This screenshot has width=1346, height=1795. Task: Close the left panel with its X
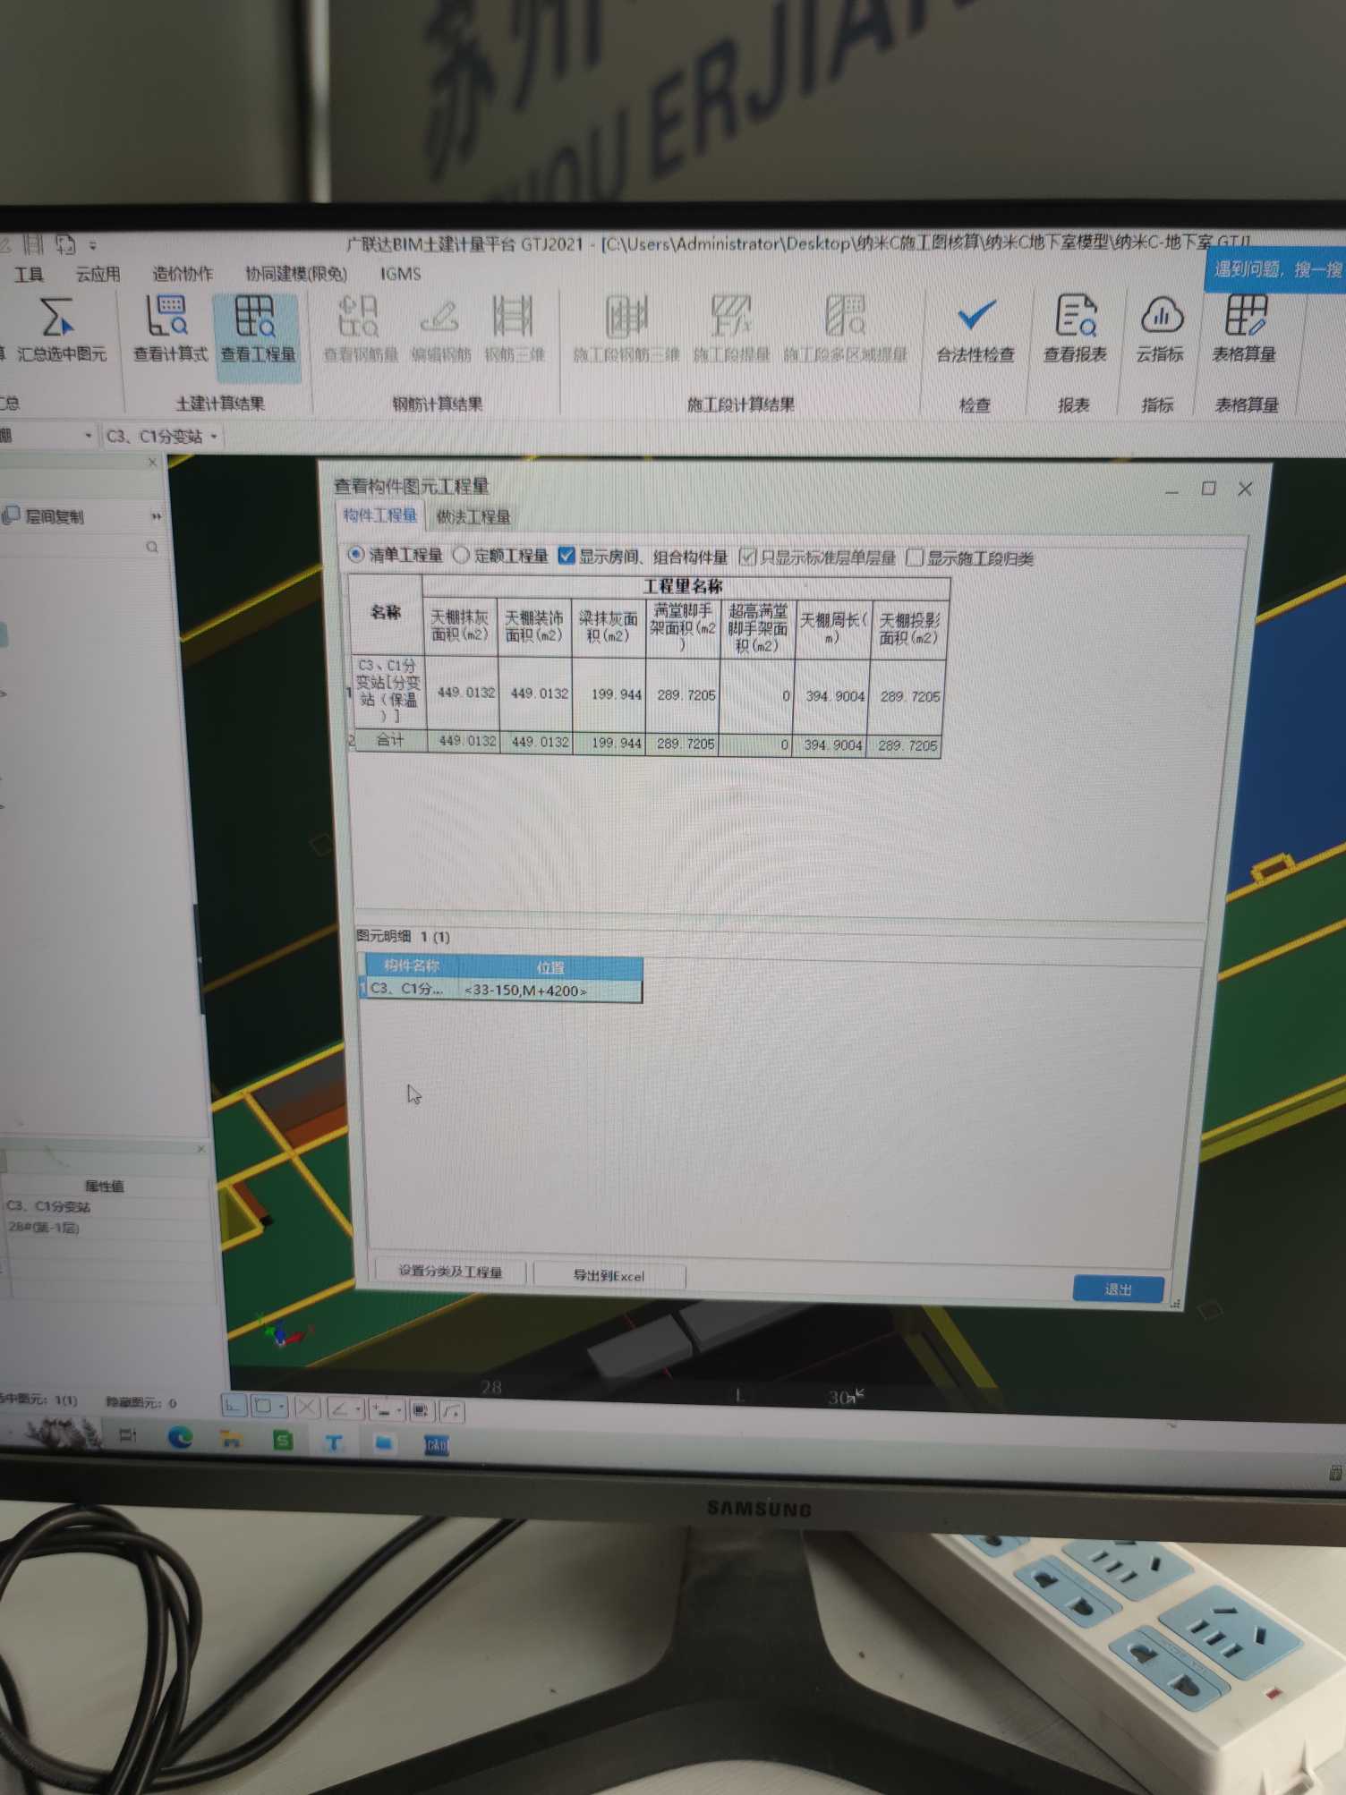point(152,463)
